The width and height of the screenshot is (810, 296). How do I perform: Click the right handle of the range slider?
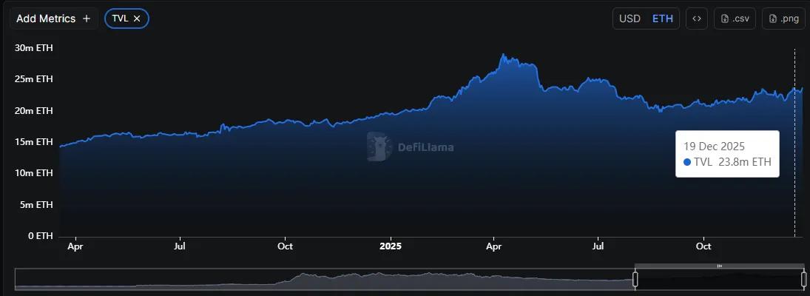tap(804, 279)
